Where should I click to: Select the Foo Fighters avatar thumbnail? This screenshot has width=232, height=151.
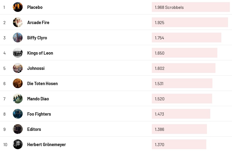pyautogui.click(x=18, y=114)
